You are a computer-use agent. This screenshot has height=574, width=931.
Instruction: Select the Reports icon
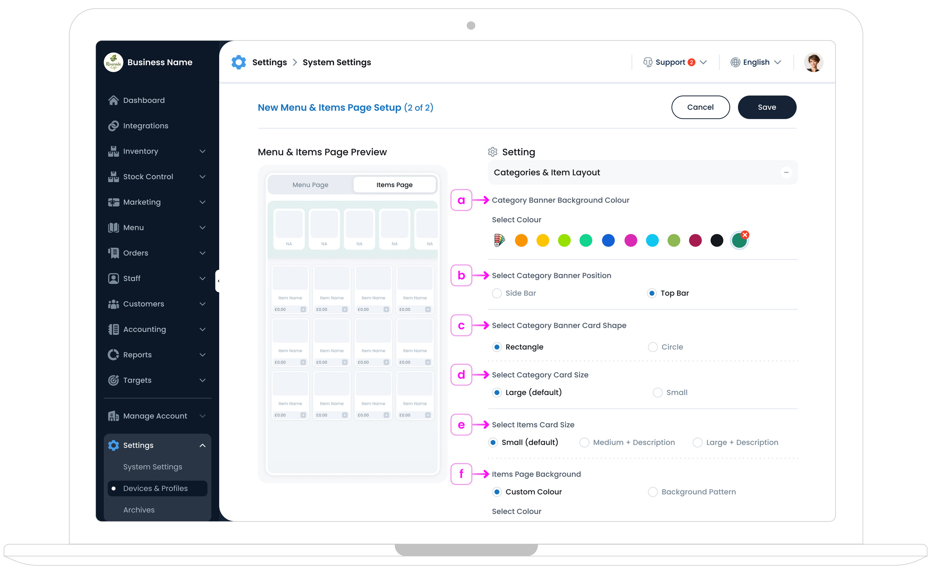(x=114, y=355)
